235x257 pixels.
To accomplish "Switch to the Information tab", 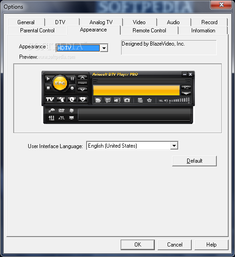I will coord(203,31).
